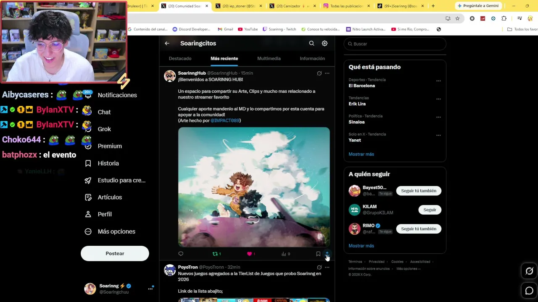
Task: Bookmark this page with the star icon
Action: 457,18
